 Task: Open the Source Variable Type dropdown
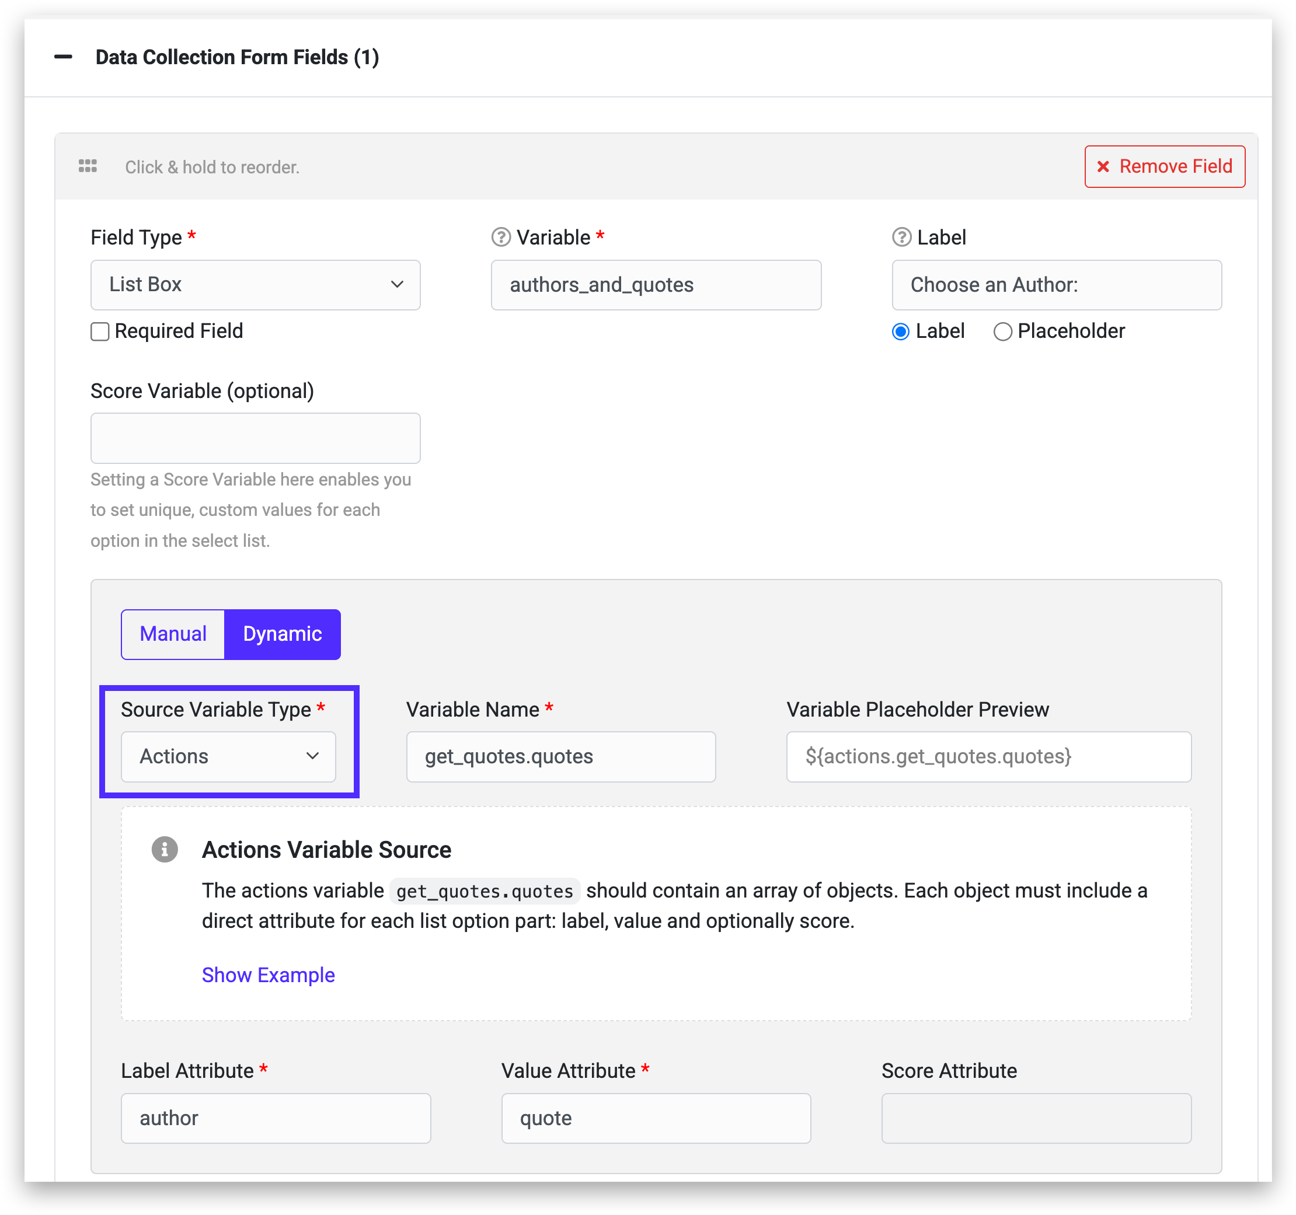(x=228, y=756)
